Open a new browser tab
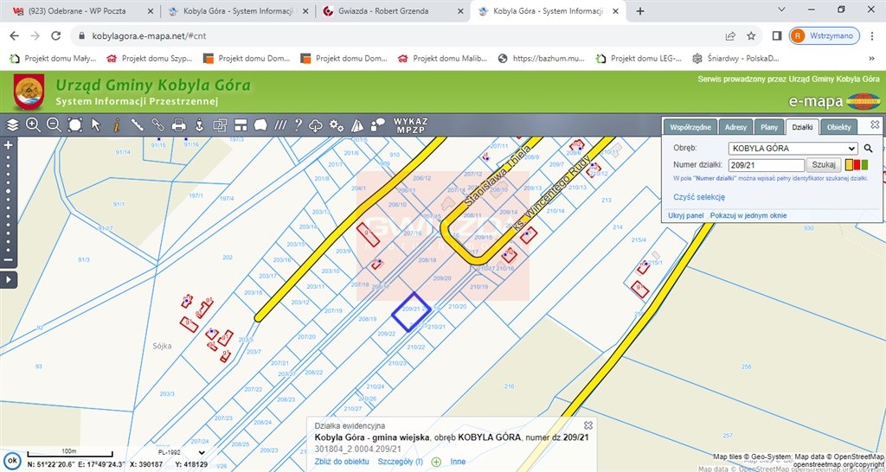This screenshot has width=886, height=472. click(x=640, y=10)
